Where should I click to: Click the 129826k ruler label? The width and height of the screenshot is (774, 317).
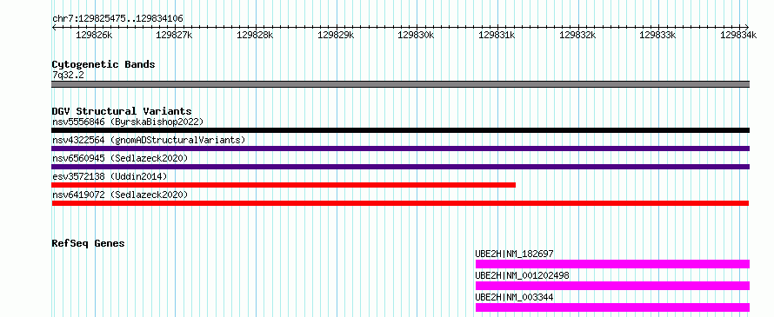coord(94,35)
